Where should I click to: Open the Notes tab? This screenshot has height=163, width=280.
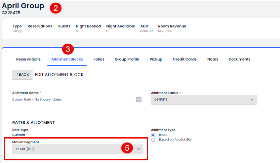213,59
